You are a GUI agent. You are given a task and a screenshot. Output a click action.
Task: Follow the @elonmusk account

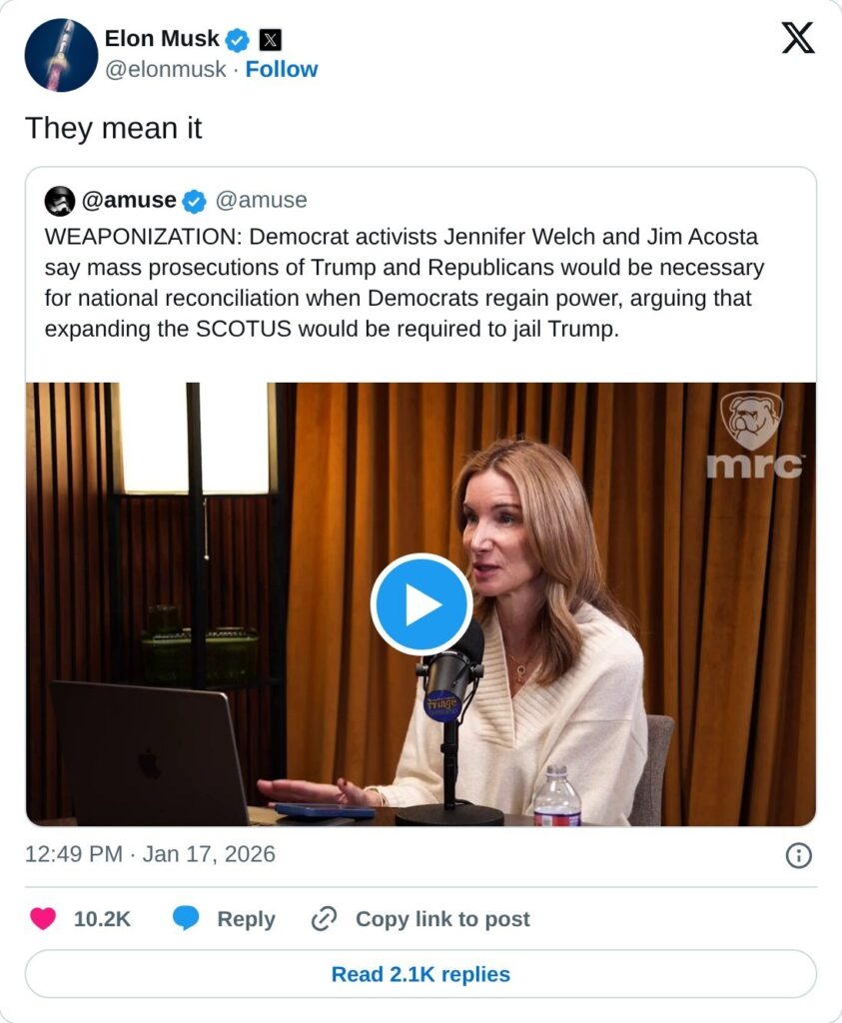pos(281,69)
